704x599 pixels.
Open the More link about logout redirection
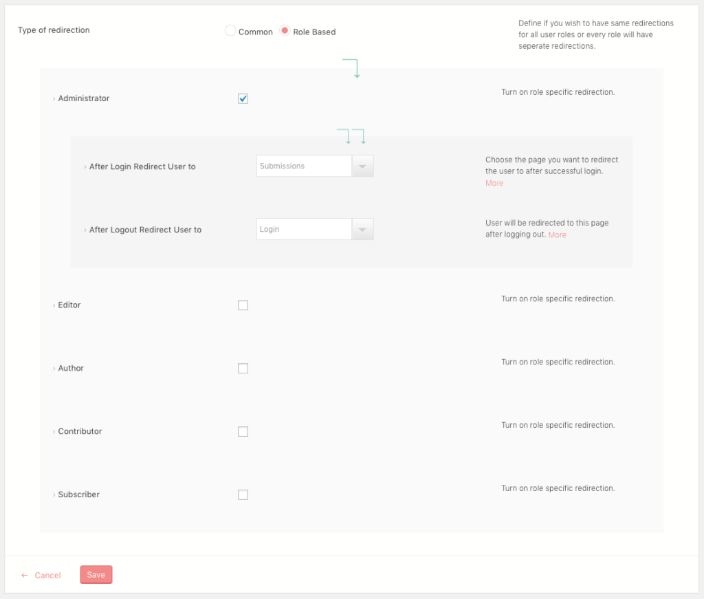click(x=557, y=235)
